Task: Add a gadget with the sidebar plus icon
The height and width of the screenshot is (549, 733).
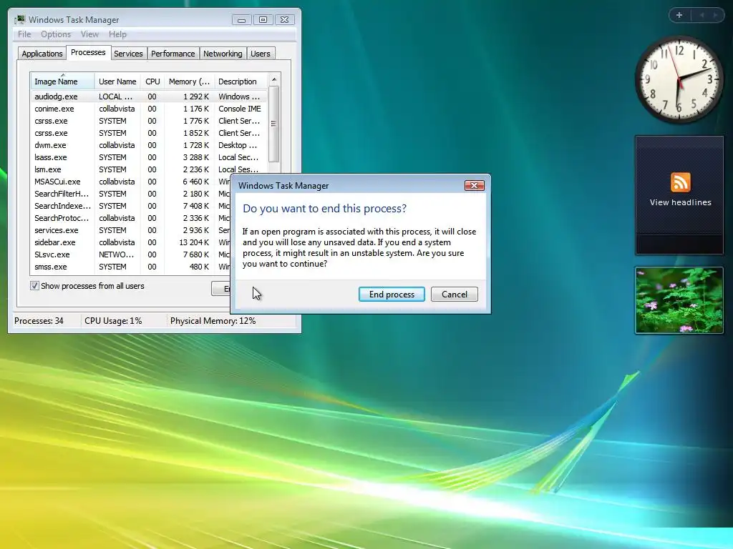Action: click(679, 16)
